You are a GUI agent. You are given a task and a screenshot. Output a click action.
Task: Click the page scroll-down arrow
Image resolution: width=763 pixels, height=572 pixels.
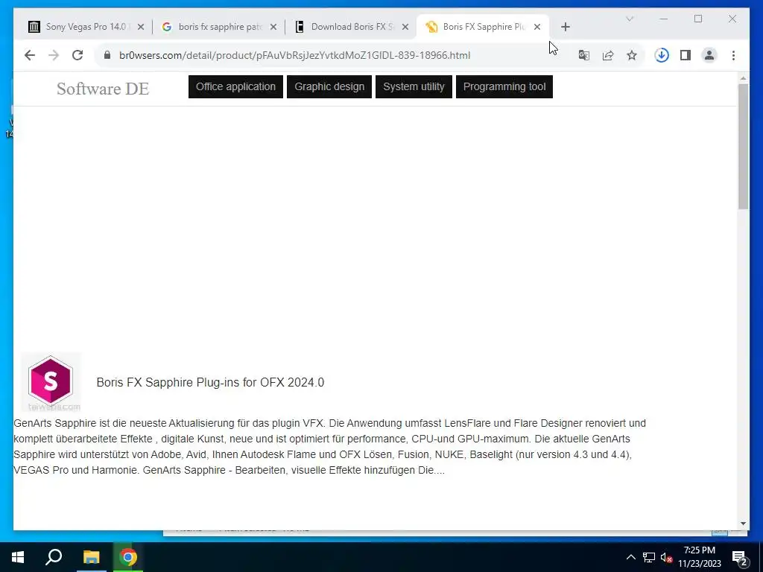pyautogui.click(x=743, y=524)
